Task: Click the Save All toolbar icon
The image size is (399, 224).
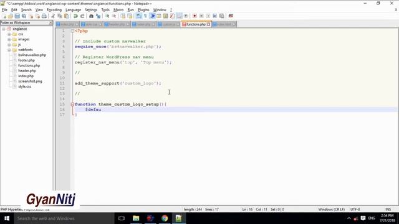Action: click(x=24, y=16)
